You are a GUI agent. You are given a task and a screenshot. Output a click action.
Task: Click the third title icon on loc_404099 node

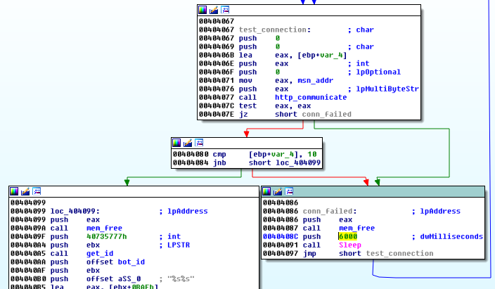[x=37, y=191]
